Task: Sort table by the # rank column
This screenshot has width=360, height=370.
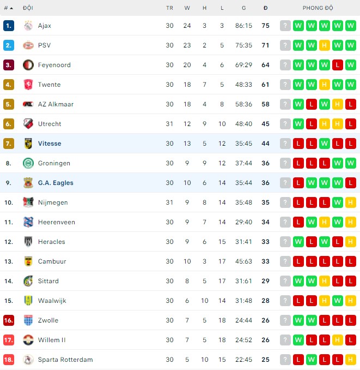Action: 8,8
